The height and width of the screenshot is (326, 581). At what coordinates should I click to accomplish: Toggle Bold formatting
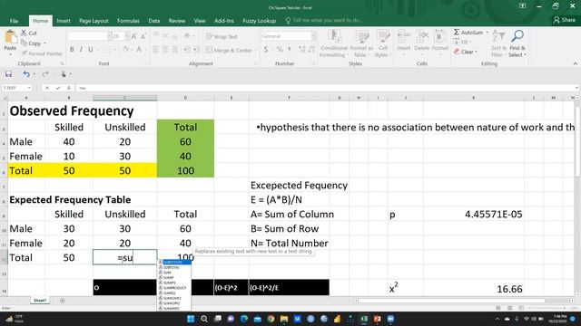[72, 50]
